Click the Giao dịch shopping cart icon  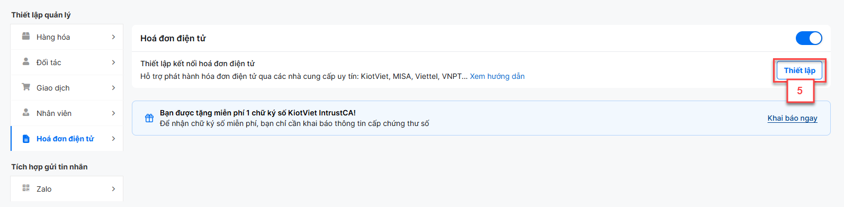tap(26, 87)
